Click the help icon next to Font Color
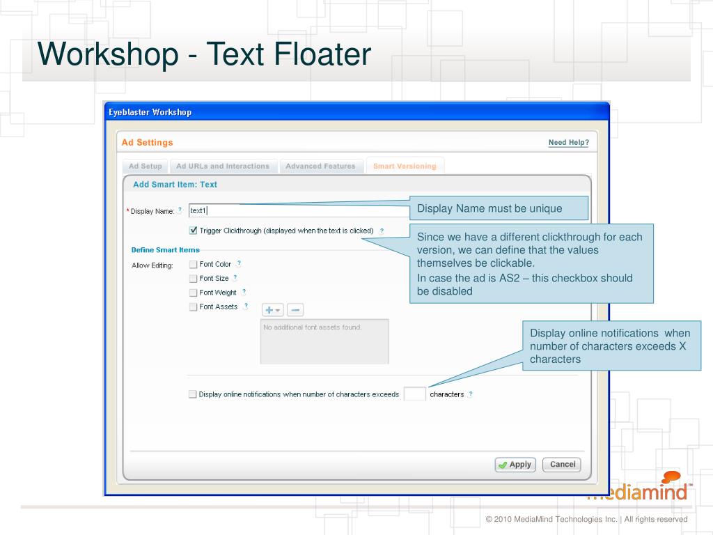The image size is (713, 535). (x=240, y=263)
